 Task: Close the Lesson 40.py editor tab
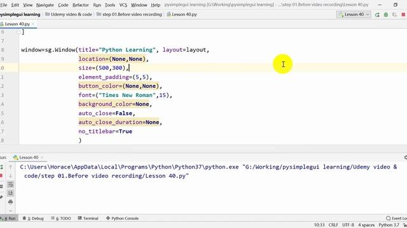tap(33, 24)
